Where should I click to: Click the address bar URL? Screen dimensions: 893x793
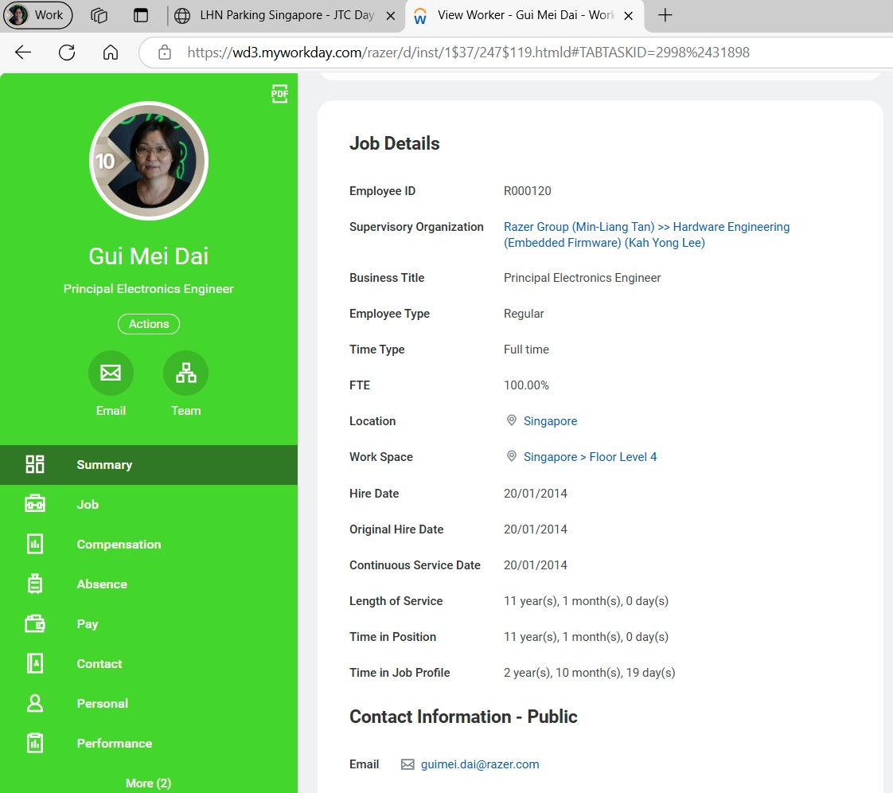pos(468,53)
